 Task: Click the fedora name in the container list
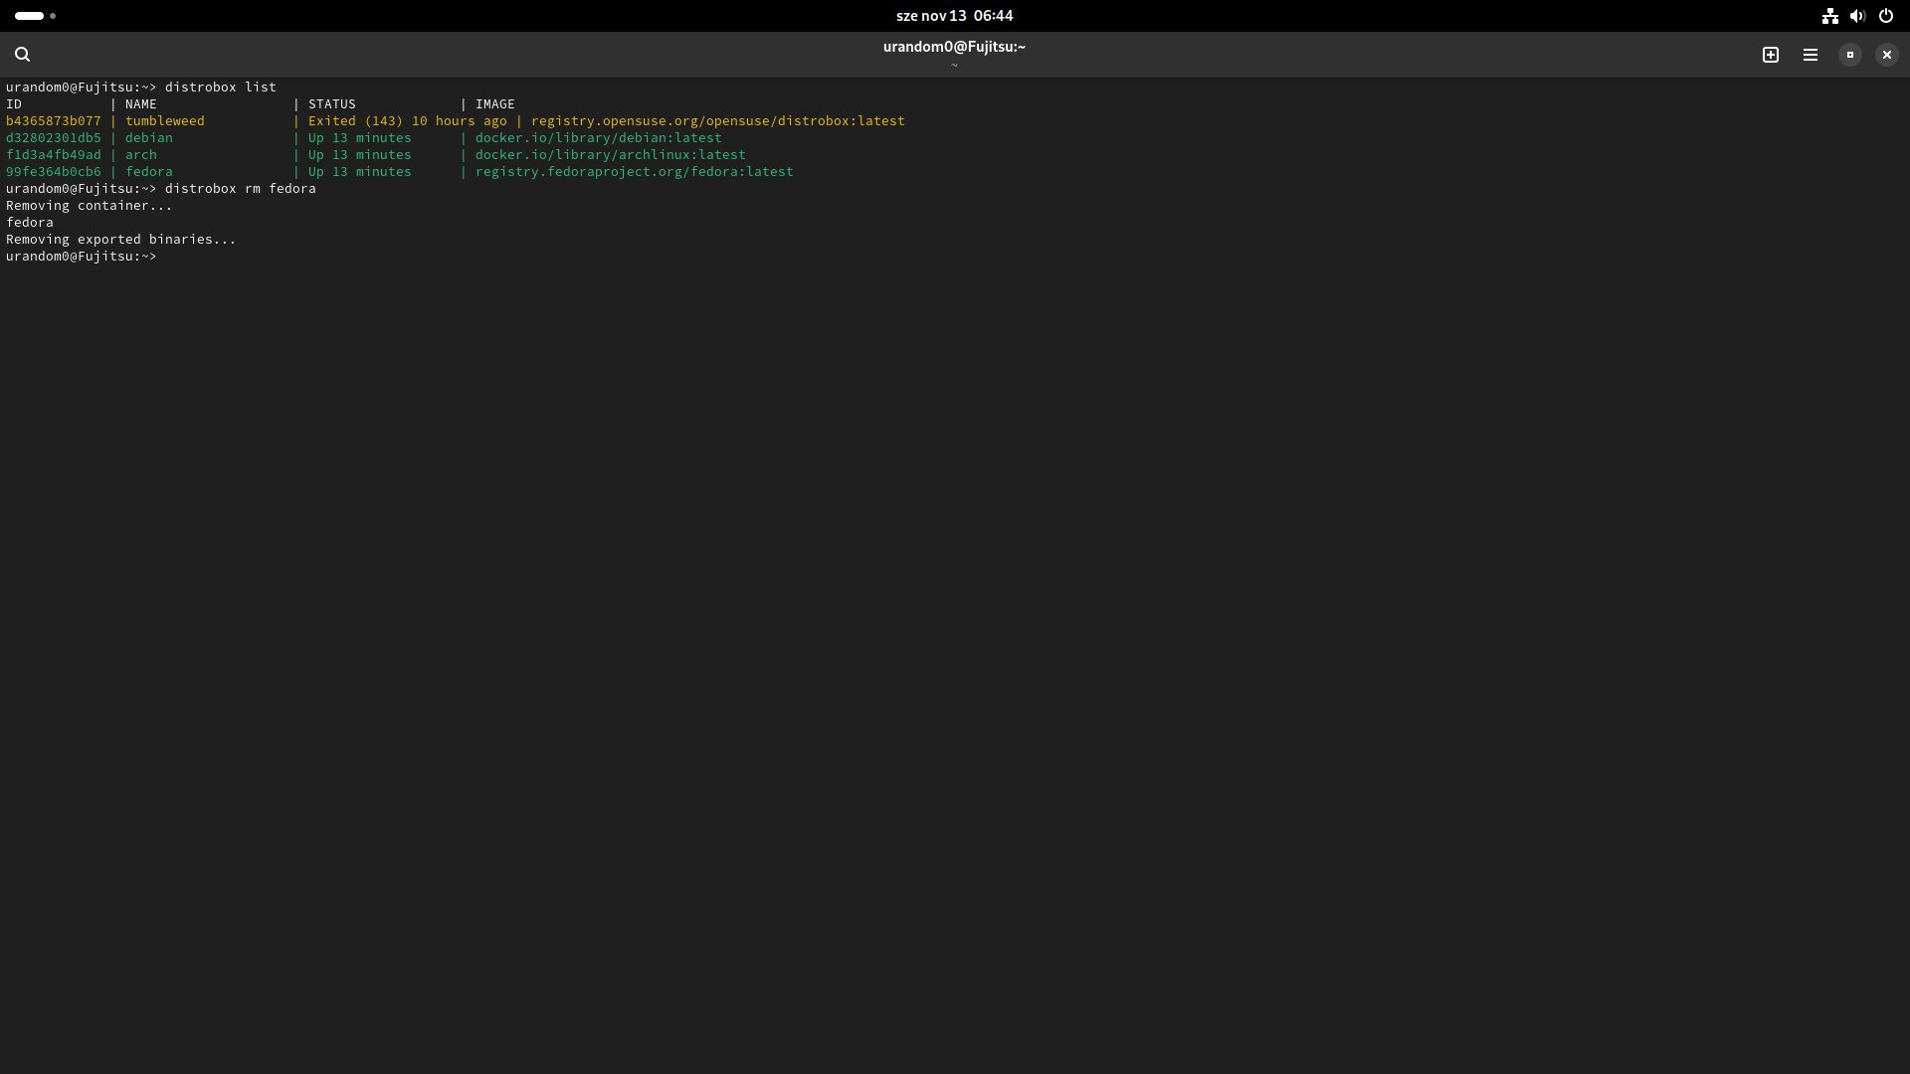tap(149, 172)
